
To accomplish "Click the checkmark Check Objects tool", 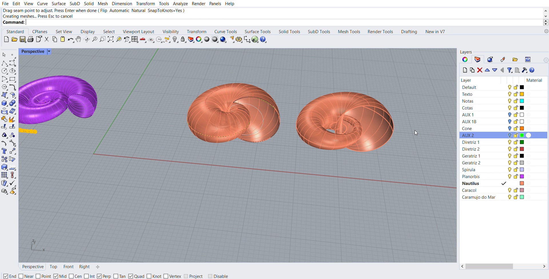I will point(12,183).
